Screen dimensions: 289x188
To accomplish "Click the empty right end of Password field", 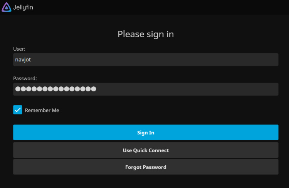I will click(x=262, y=89).
